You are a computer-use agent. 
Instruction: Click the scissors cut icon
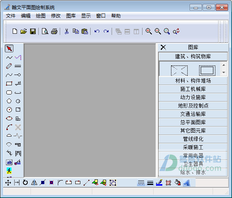[x=67, y=31]
